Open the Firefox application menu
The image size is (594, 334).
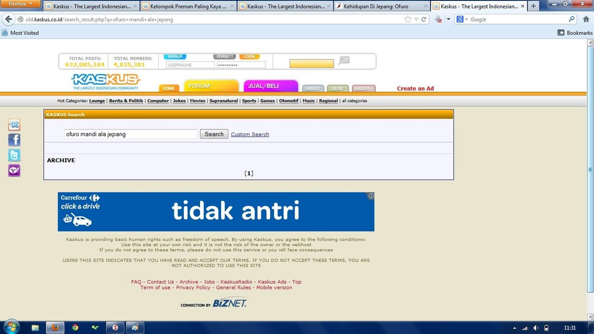point(21,4)
